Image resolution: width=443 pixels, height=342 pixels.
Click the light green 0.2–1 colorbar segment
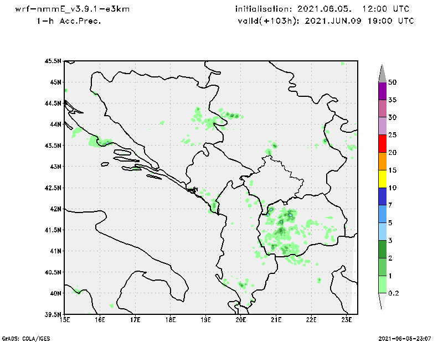click(382, 284)
